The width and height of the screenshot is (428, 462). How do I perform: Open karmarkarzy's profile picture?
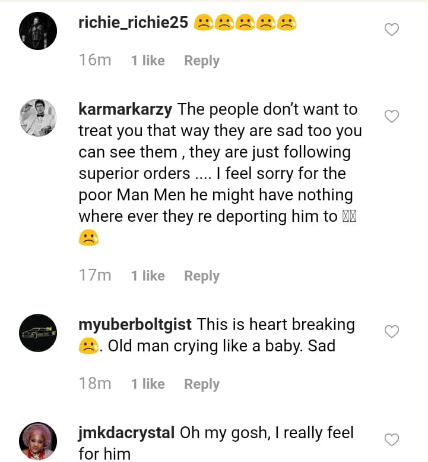(x=38, y=117)
